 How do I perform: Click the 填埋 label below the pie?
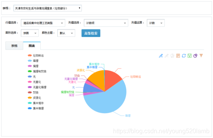point(128,116)
